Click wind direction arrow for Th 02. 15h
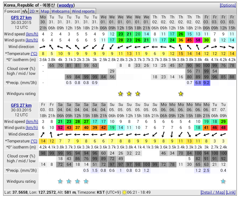 click(x=181, y=47)
